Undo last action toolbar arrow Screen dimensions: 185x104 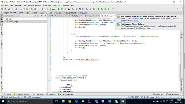(13, 9)
